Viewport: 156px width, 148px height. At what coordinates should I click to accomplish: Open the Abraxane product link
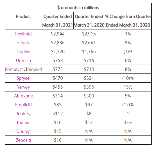coord(23,96)
